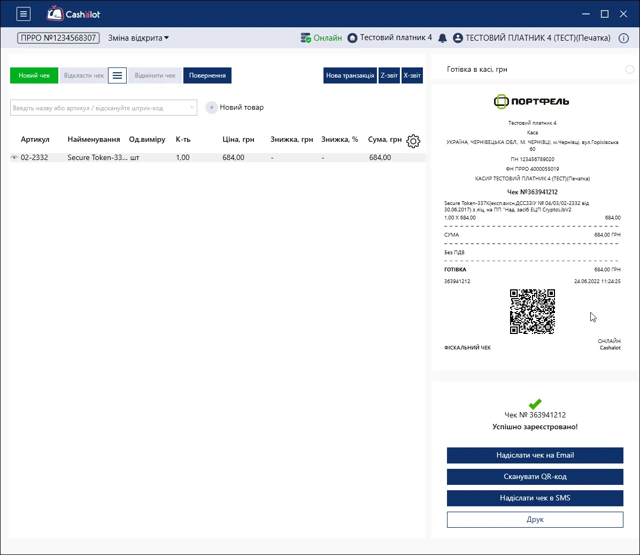Image resolution: width=640 pixels, height=555 pixels.
Task: Open product search combo box arrow
Action: (x=192, y=108)
